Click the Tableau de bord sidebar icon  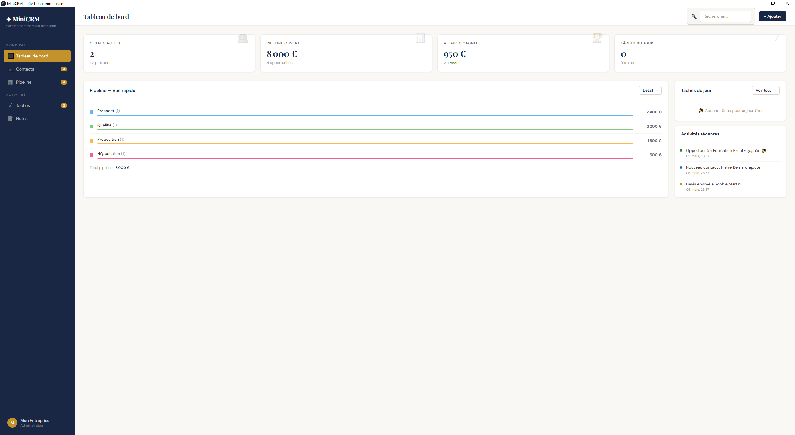click(x=11, y=56)
